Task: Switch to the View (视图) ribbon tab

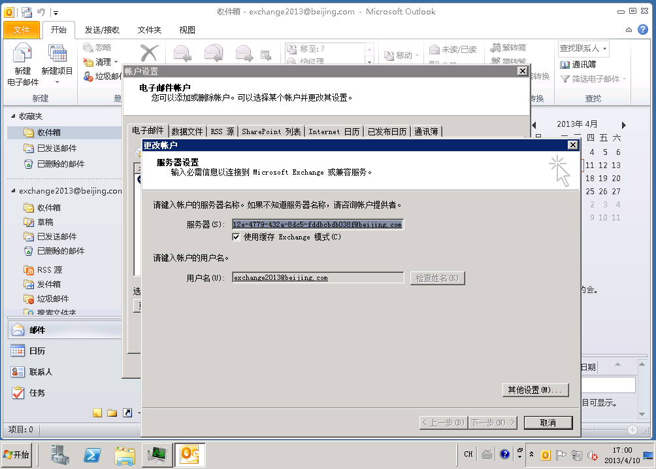Action: click(x=187, y=29)
